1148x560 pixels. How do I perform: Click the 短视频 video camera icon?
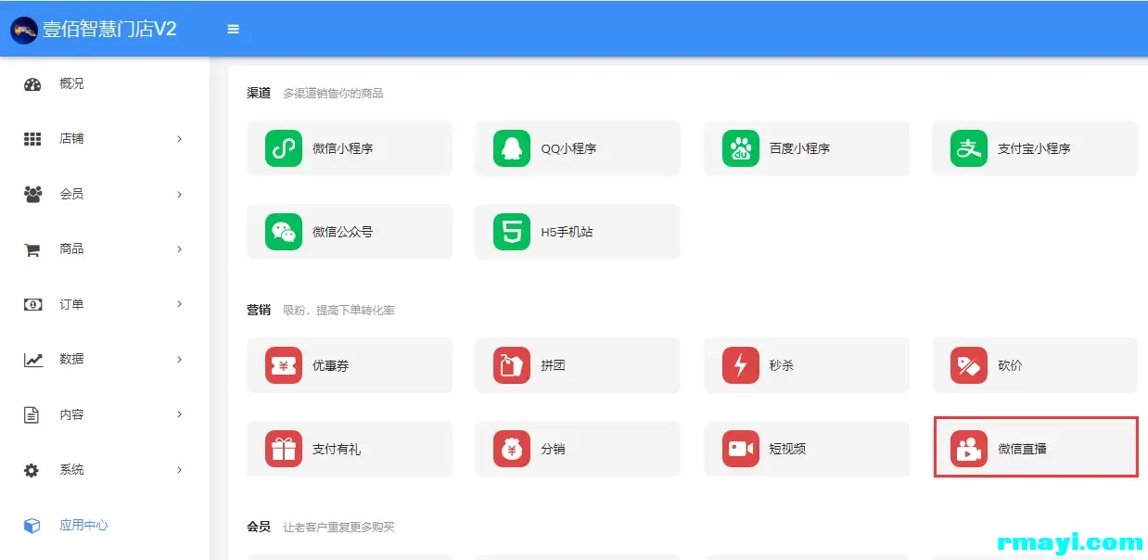(741, 449)
